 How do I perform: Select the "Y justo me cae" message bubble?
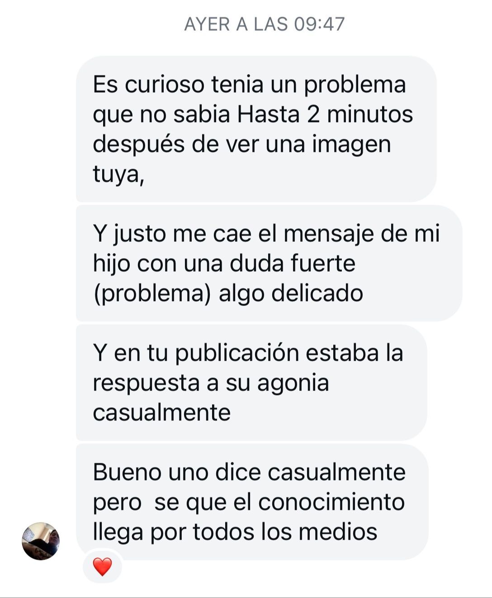269,263
